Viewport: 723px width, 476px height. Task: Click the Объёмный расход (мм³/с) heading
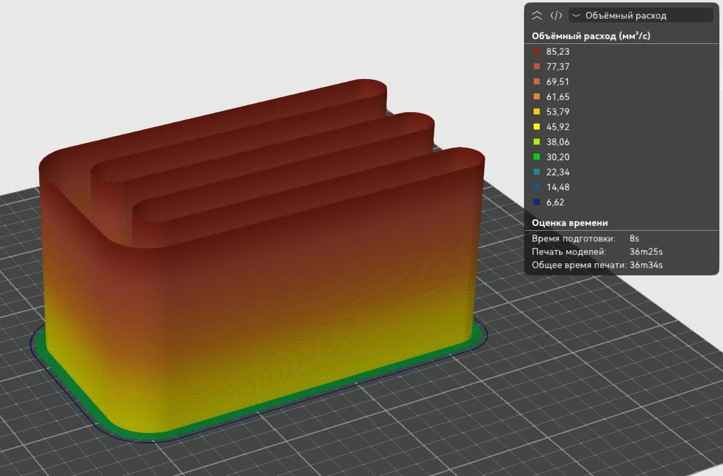coord(591,36)
